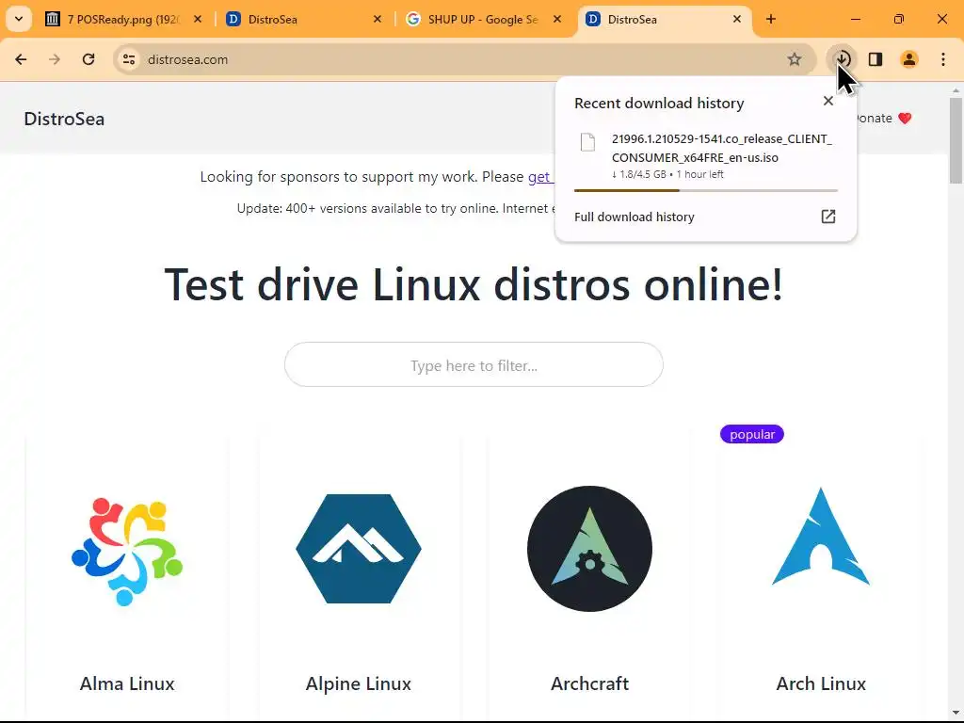Image resolution: width=964 pixels, height=723 pixels.
Task: Close the SHUP UP Google Search tab
Action: pos(557,20)
